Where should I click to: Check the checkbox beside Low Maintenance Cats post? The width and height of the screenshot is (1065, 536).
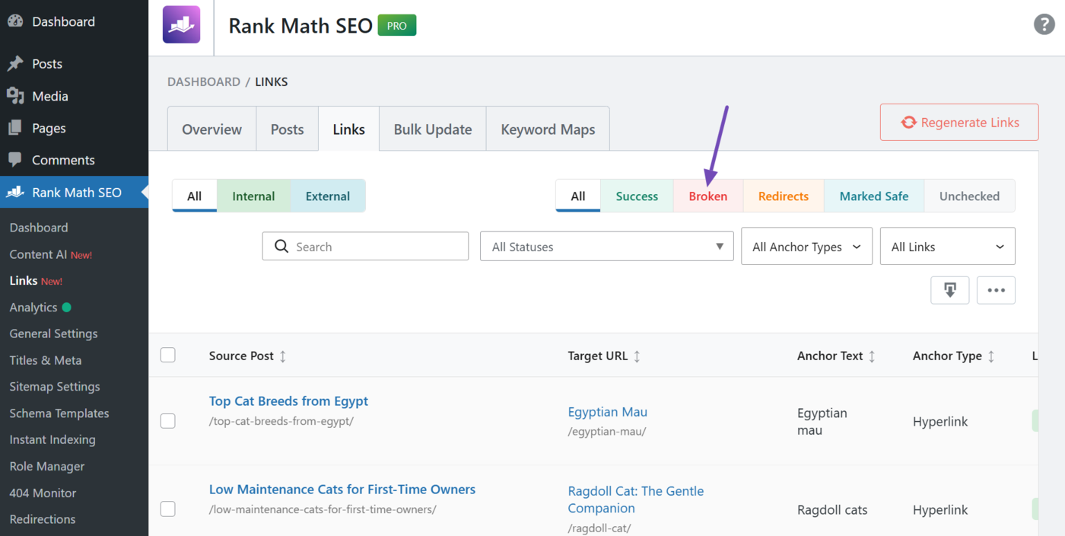[x=167, y=509]
